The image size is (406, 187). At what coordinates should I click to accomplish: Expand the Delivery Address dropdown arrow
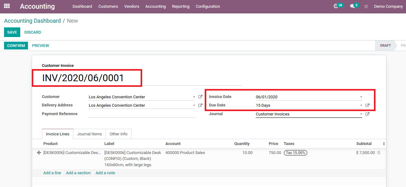click(x=194, y=105)
